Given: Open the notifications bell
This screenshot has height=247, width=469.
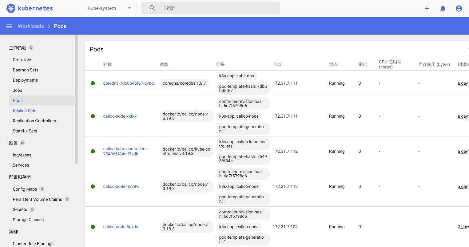Looking at the screenshot, I should click(443, 9).
